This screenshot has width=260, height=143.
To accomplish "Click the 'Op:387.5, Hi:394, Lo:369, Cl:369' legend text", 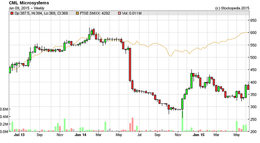I will pos(41,13).
